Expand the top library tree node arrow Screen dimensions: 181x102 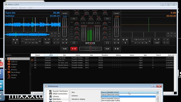pos(6,59)
